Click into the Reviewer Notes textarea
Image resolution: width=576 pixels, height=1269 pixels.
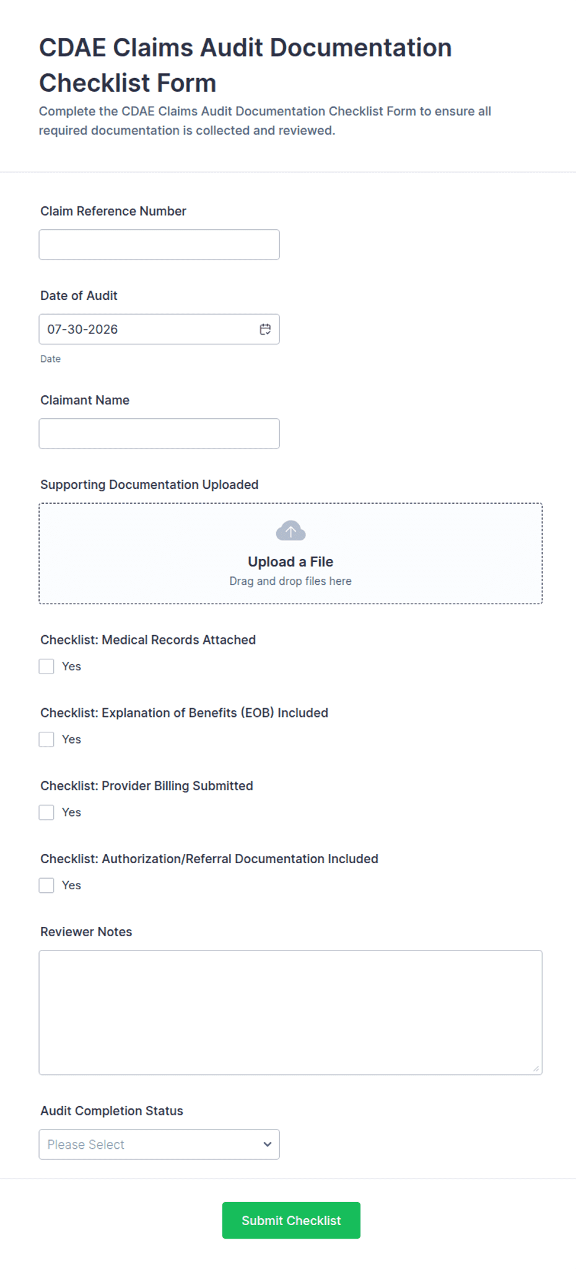290,1012
